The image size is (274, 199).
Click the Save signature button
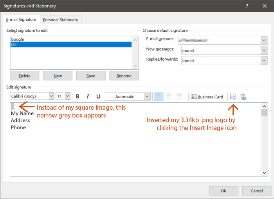[91, 76]
